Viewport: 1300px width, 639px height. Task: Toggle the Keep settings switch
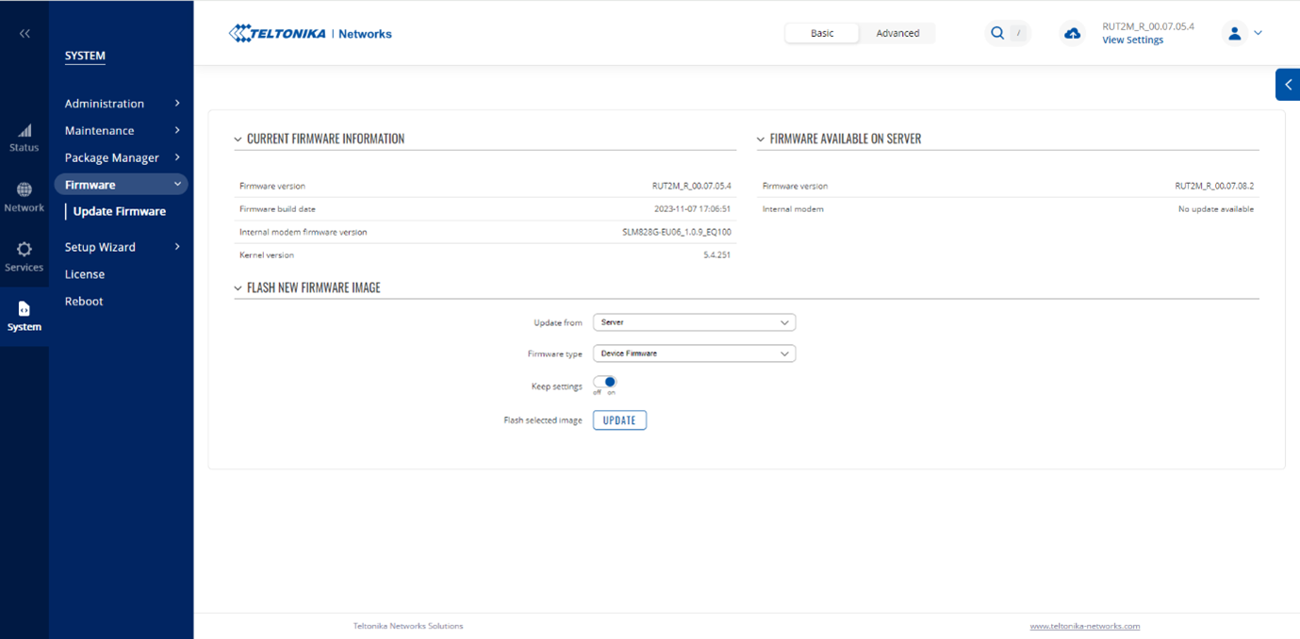tap(605, 383)
